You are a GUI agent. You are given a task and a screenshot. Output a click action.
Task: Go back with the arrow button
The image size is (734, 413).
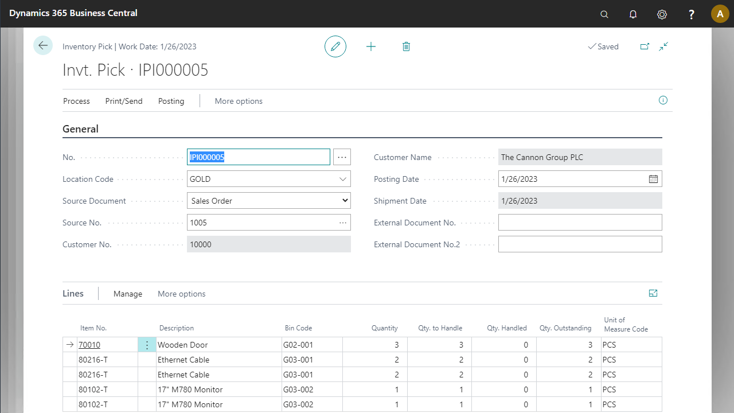click(43, 45)
